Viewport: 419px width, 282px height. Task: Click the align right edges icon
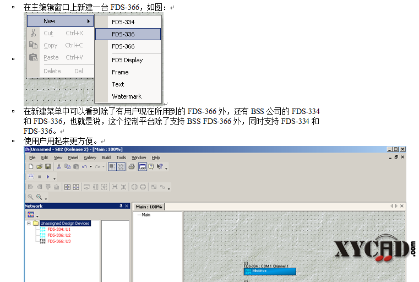(x=39, y=187)
